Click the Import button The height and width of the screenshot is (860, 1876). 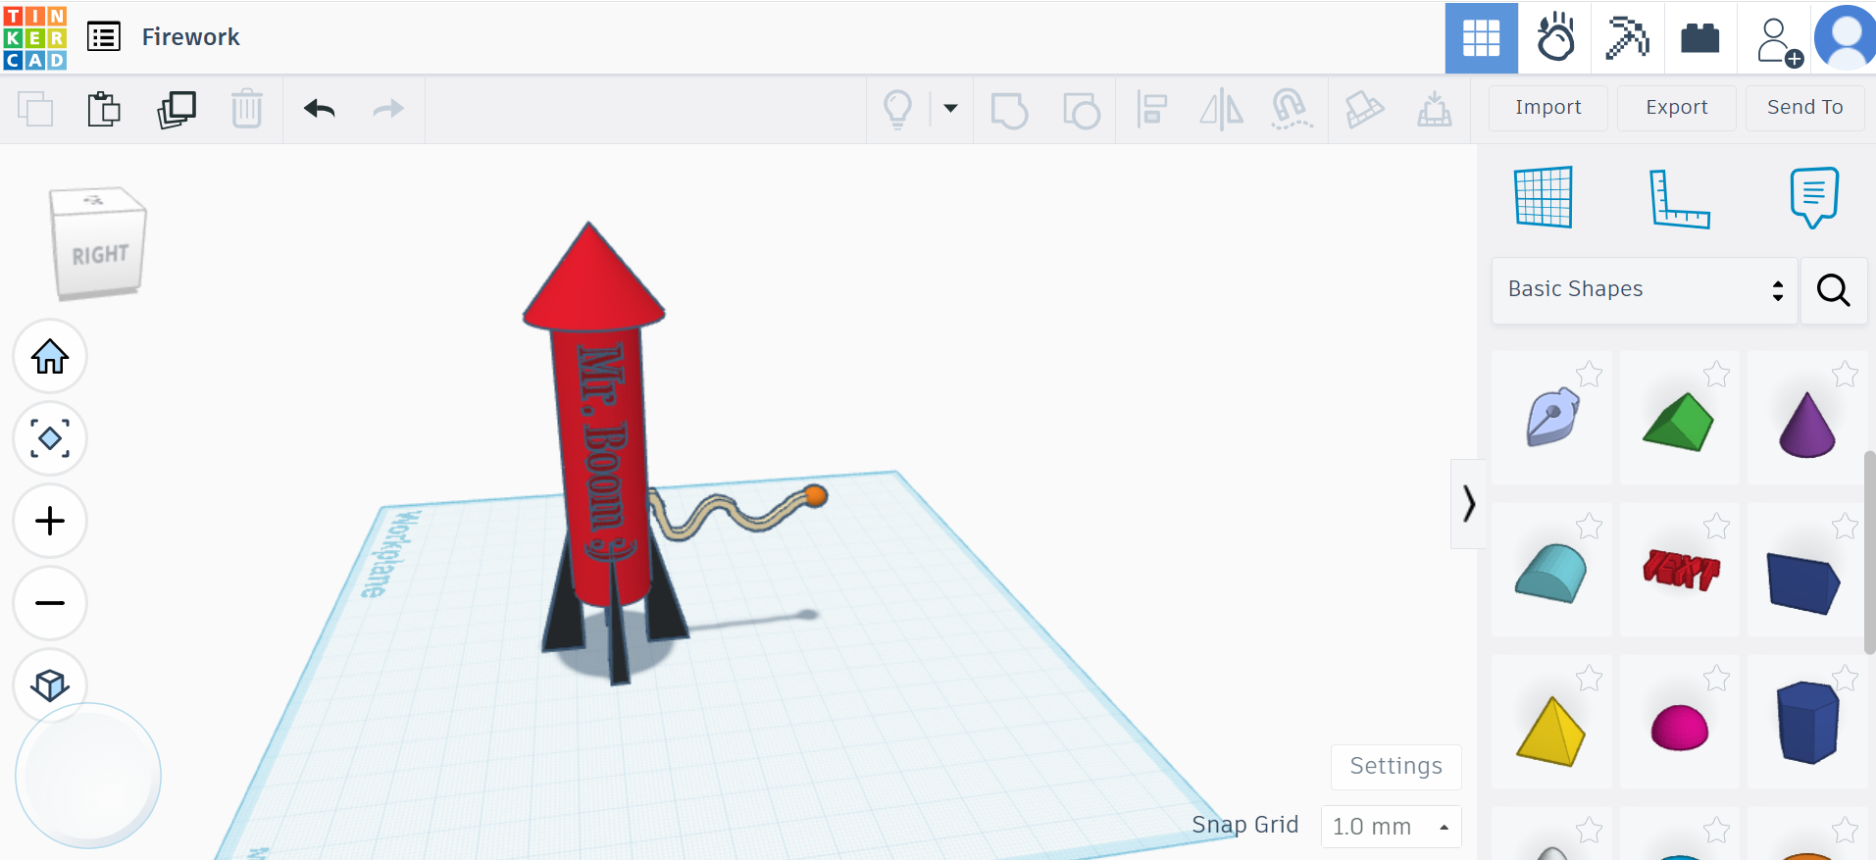pos(1547,108)
